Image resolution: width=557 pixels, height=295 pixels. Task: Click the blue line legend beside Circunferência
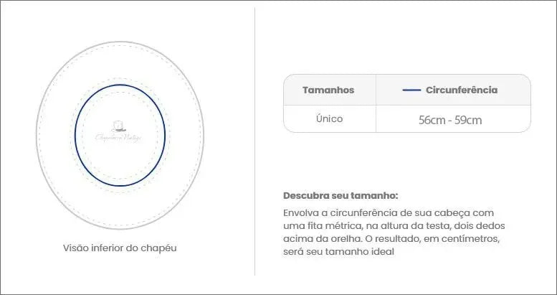(411, 90)
